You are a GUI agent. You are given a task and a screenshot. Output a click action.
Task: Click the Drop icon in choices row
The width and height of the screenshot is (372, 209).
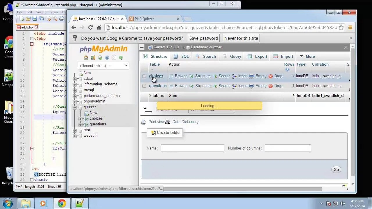271,76
